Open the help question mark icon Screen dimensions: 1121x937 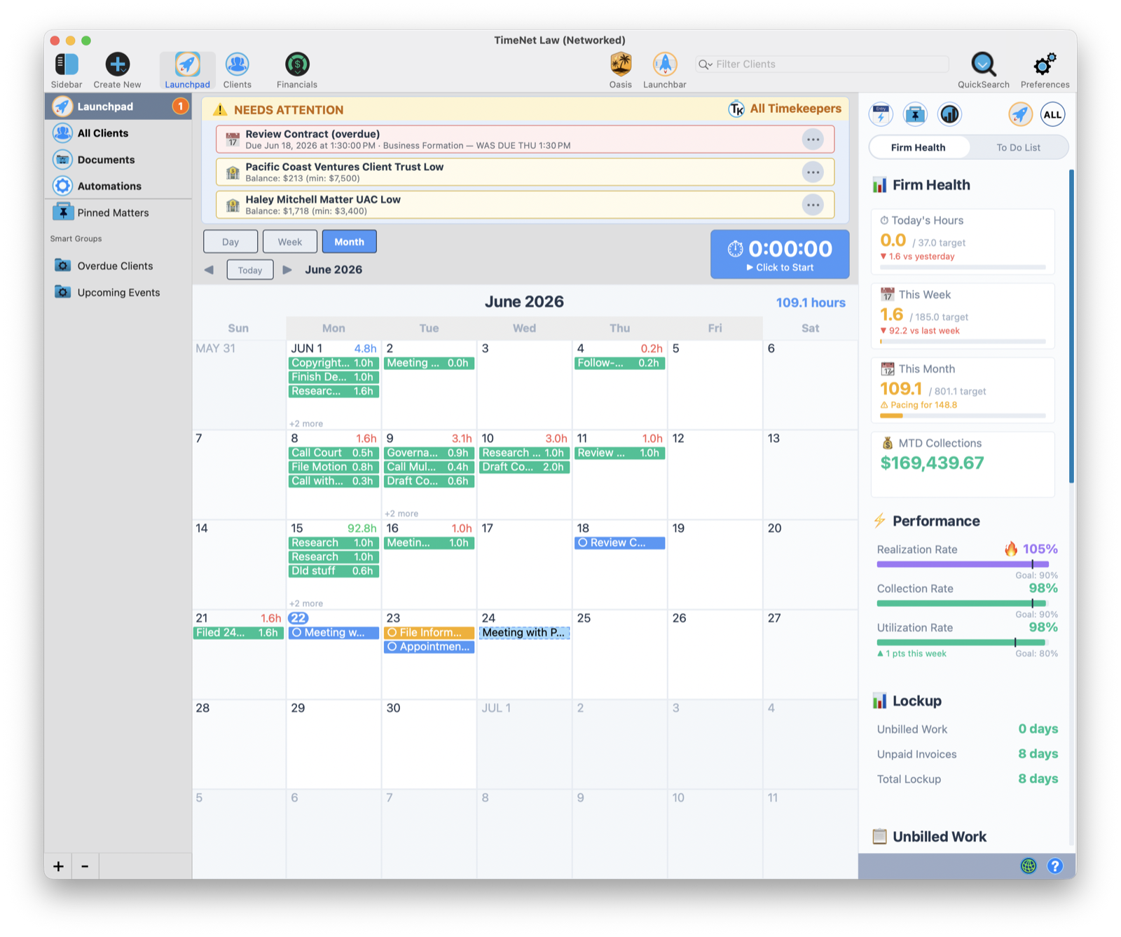click(1055, 866)
